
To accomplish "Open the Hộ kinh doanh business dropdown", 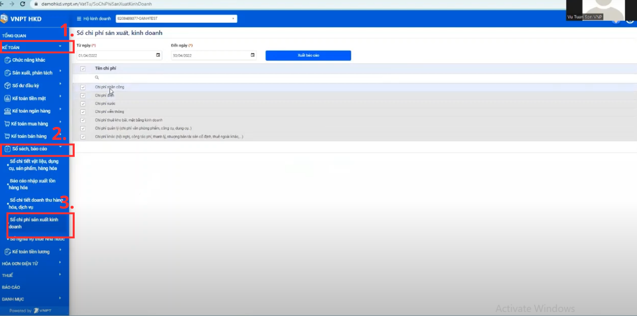I will [176, 19].
